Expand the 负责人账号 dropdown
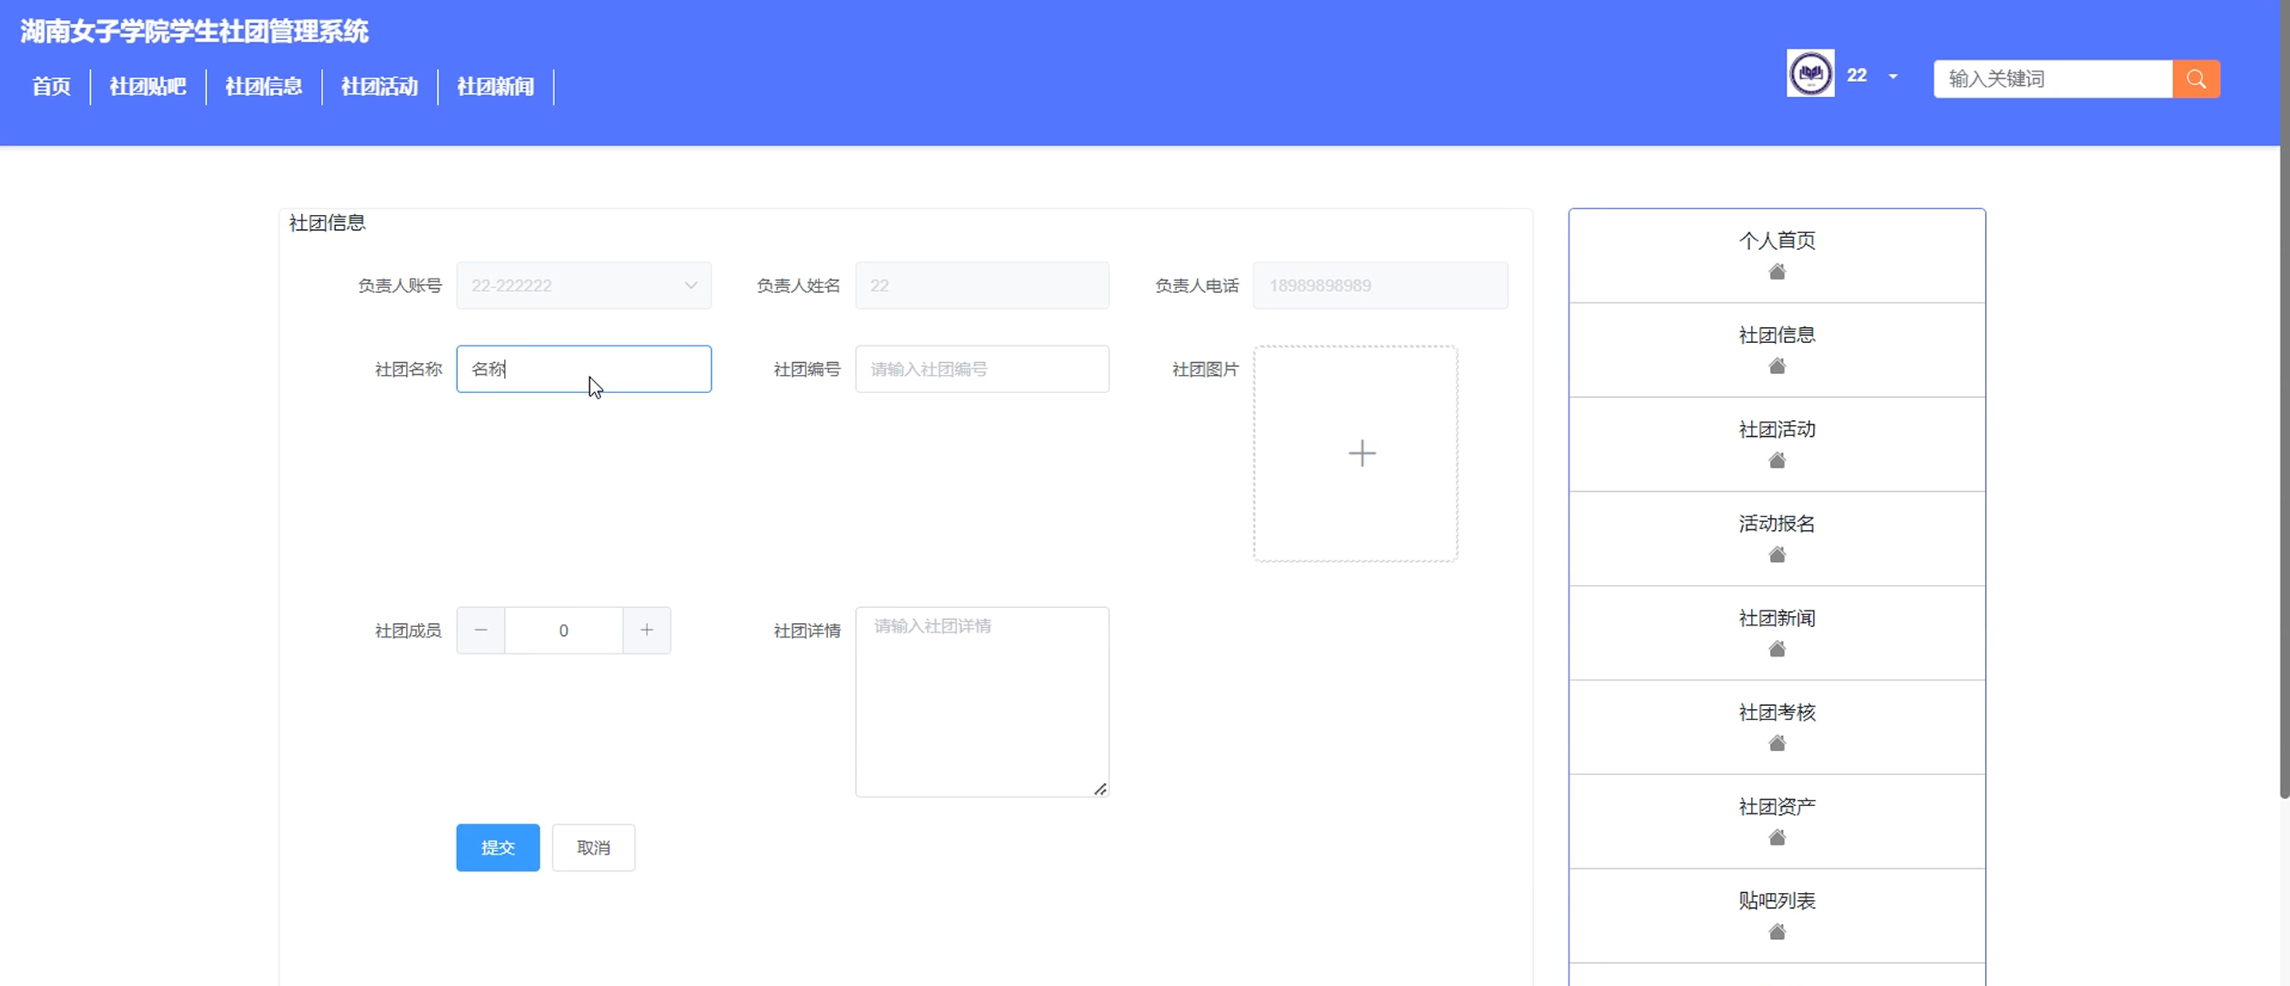The height and width of the screenshot is (986, 2290). [x=690, y=286]
